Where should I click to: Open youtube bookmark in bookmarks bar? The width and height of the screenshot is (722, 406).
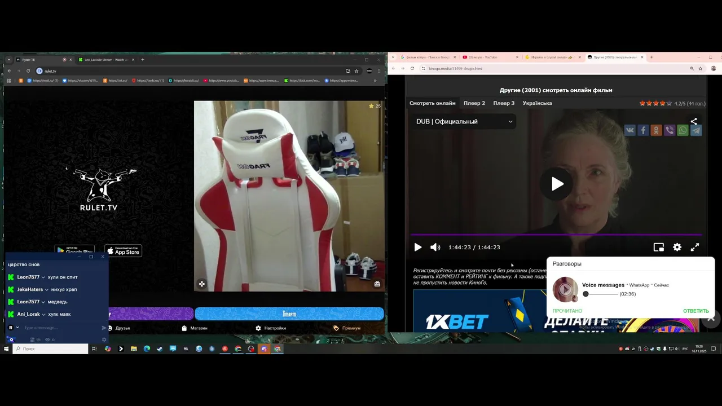click(x=221, y=81)
